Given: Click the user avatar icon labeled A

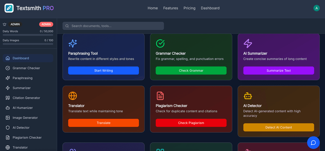Looking at the screenshot, I should point(316,8).
